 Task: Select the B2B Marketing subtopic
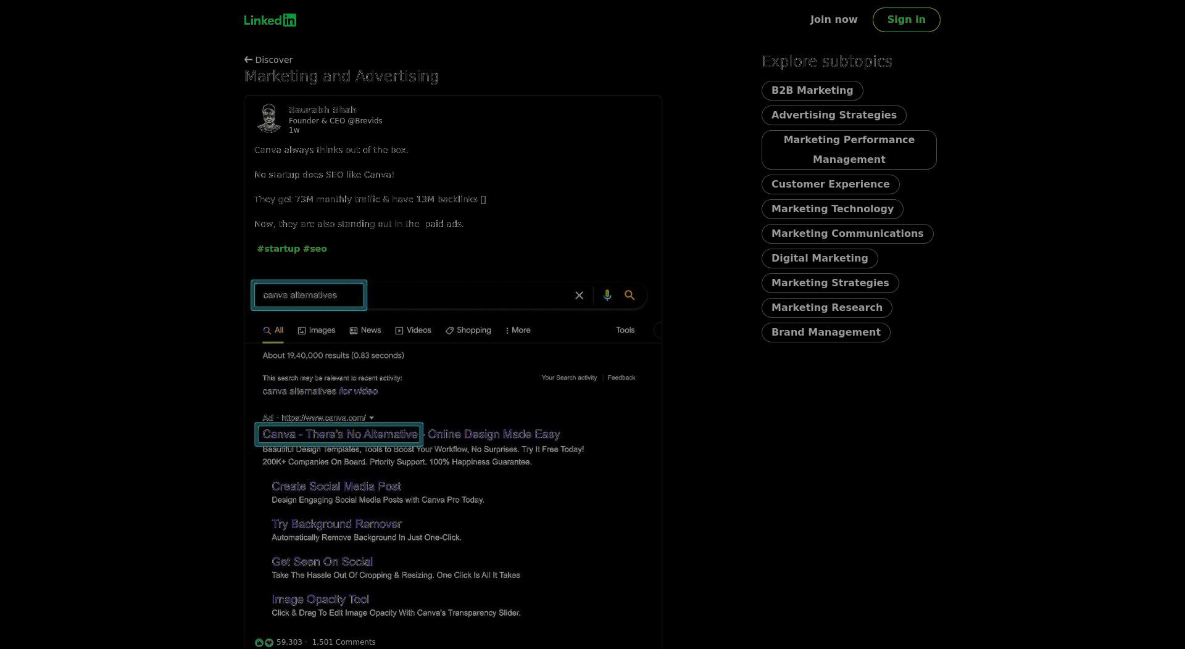click(812, 91)
